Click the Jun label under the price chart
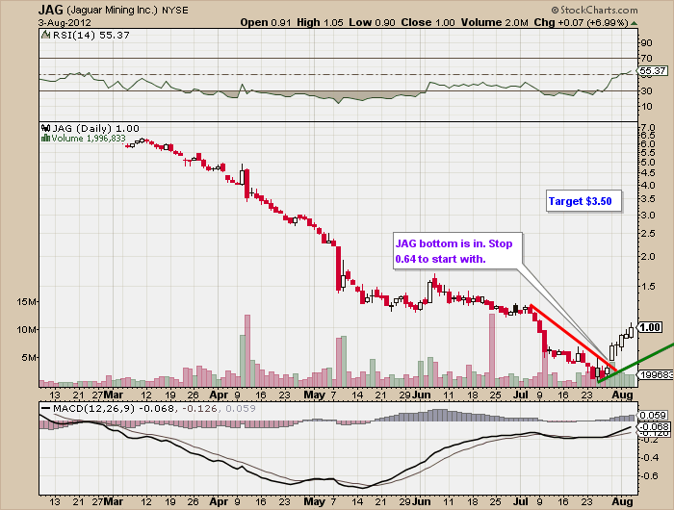 click(x=422, y=395)
